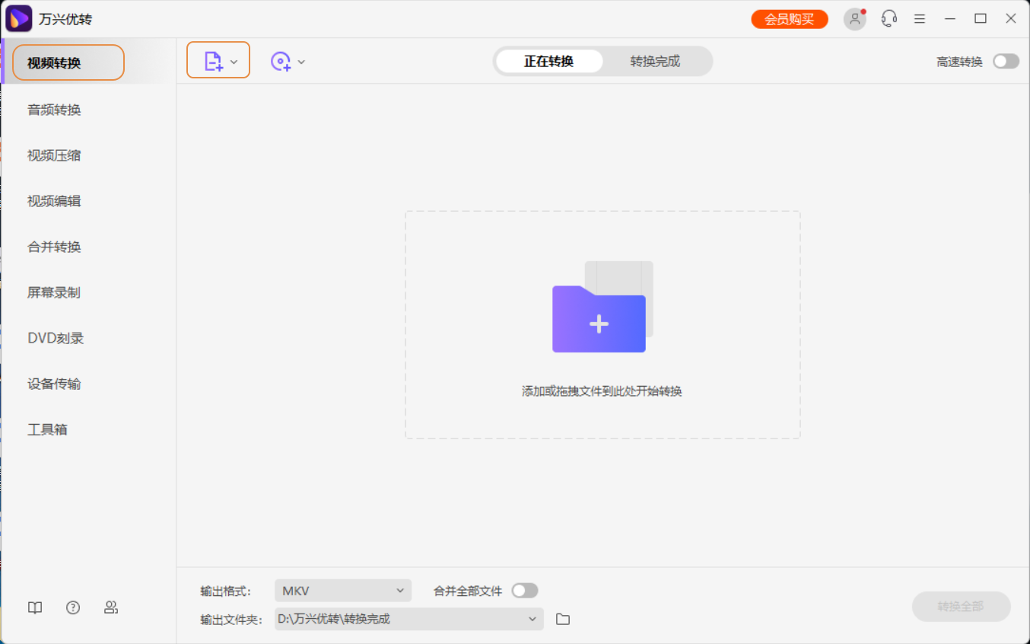Open customer support via headset icon

coord(888,18)
